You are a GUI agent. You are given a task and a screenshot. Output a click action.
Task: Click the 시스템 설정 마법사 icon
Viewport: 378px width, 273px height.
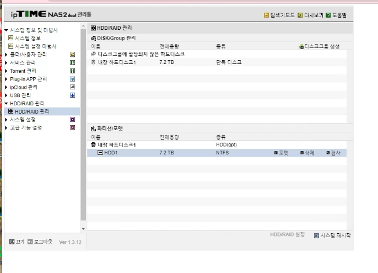(x=10, y=46)
